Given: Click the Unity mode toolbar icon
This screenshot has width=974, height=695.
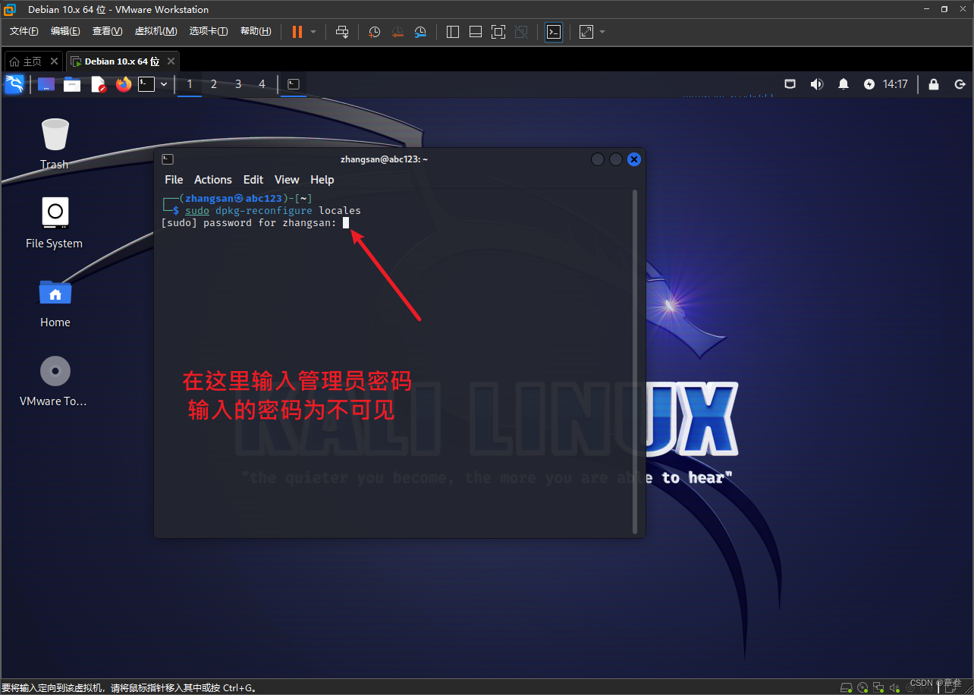Looking at the screenshot, I should (521, 31).
